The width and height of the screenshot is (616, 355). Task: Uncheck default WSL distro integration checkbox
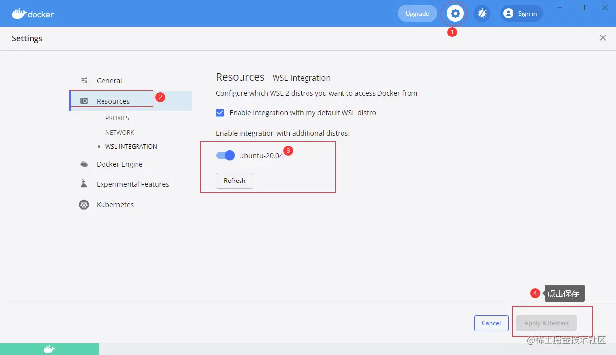(x=220, y=113)
